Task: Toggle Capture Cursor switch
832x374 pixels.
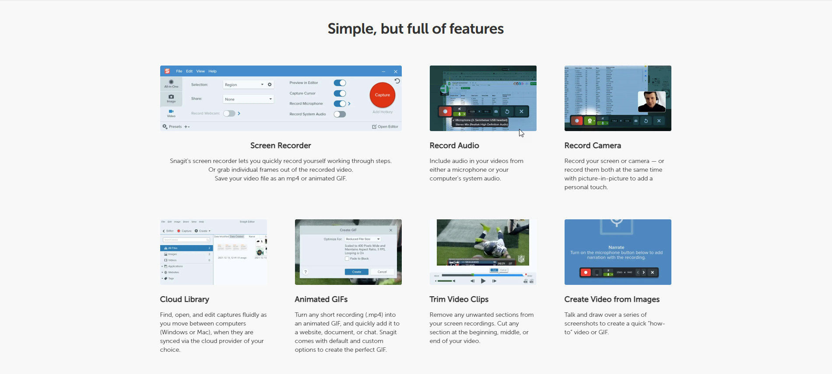Action: click(340, 93)
